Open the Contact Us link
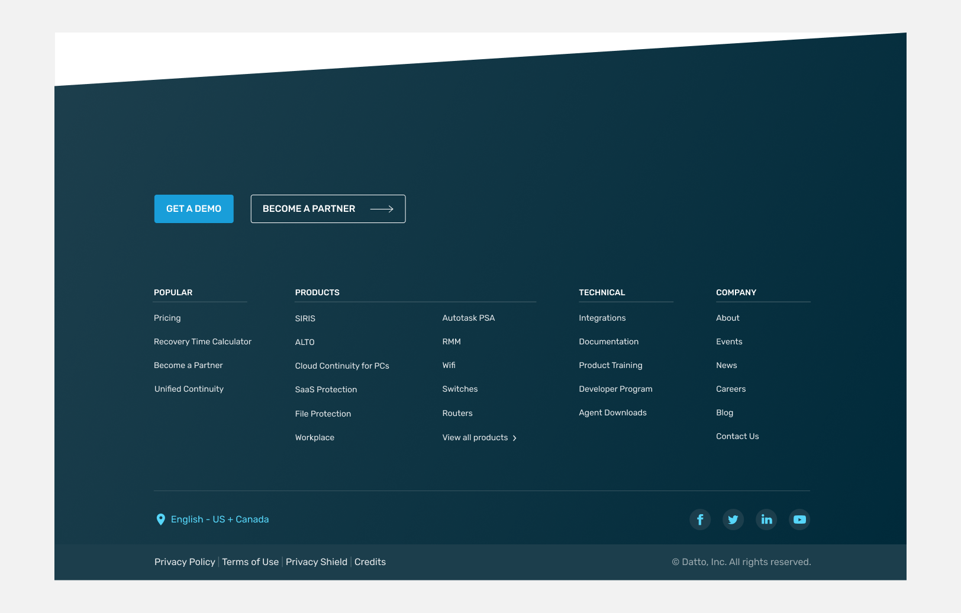This screenshot has width=961, height=613. (737, 436)
